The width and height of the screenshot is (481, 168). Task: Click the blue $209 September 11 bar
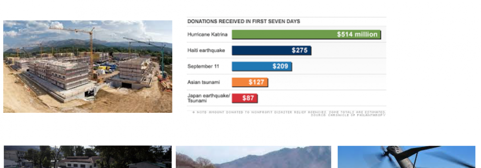tap(262, 66)
